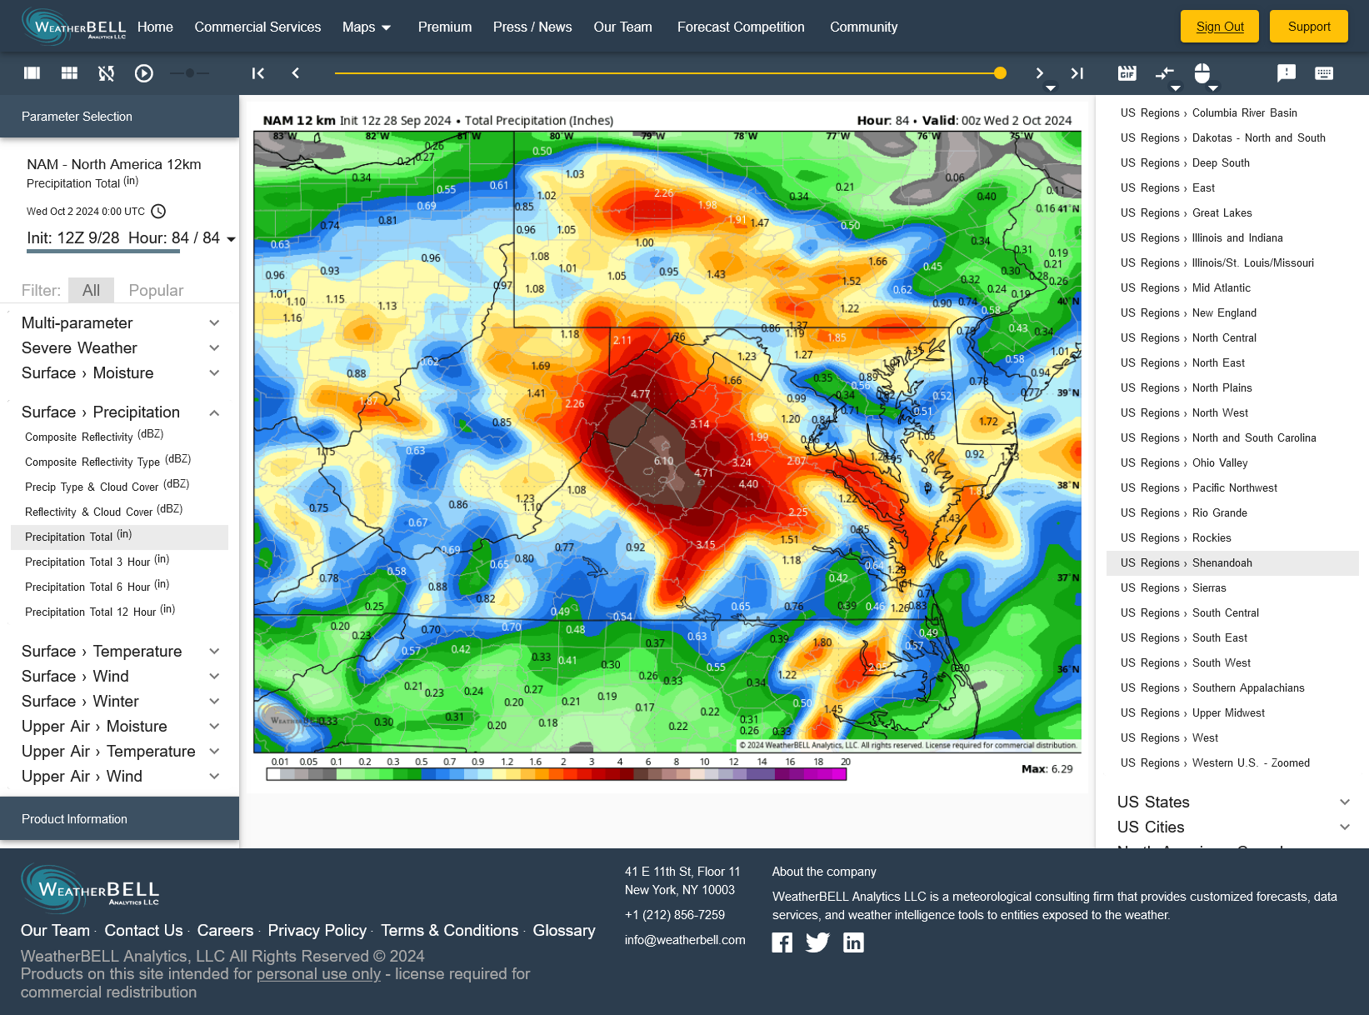Click the play animation button
The image size is (1369, 1015).
click(x=144, y=73)
